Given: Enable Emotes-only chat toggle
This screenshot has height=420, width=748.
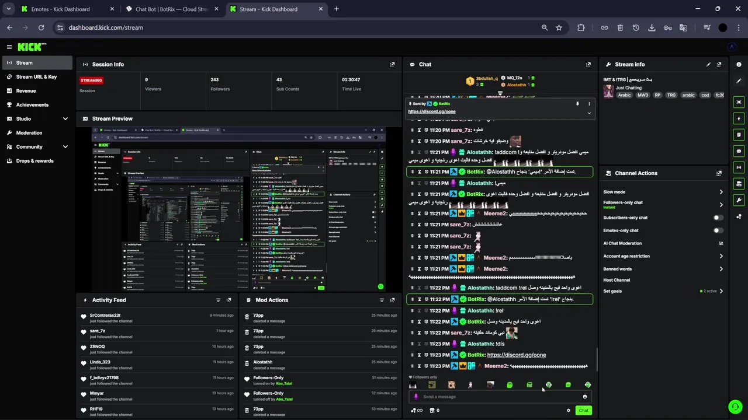Looking at the screenshot, I should tap(718, 230).
